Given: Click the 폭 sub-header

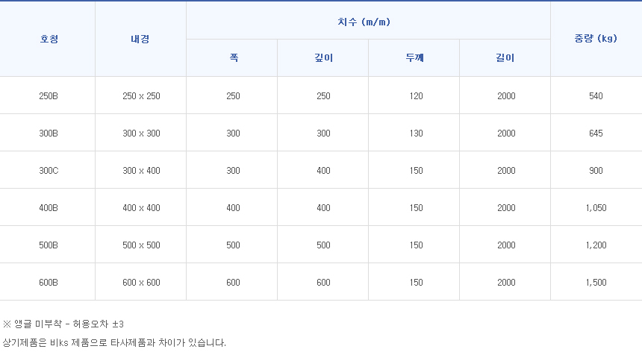Looking at the screenshot, I should [233, 58].
